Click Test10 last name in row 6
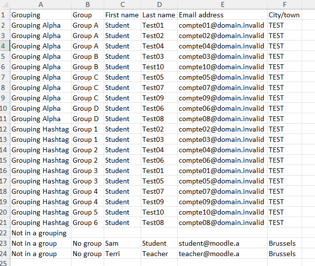Image resolution: width=315 pixels, height=266 pixels. [159, 67]
